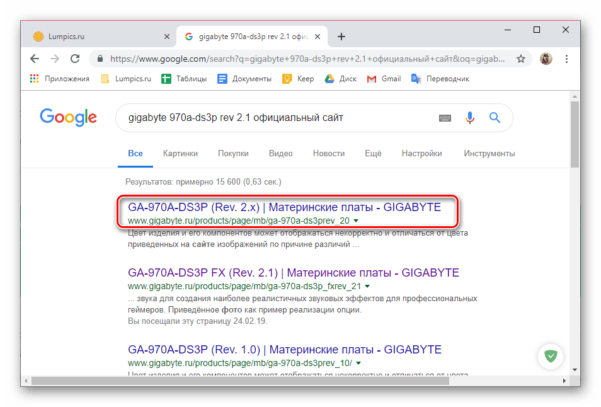601x407 pixels.
Task: Open Инструменты search tools
Action: point(489,154)
